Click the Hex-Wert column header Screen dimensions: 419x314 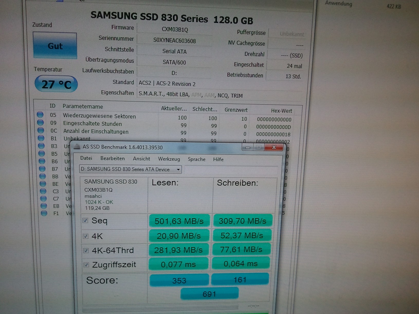click(x=281, y=111)
